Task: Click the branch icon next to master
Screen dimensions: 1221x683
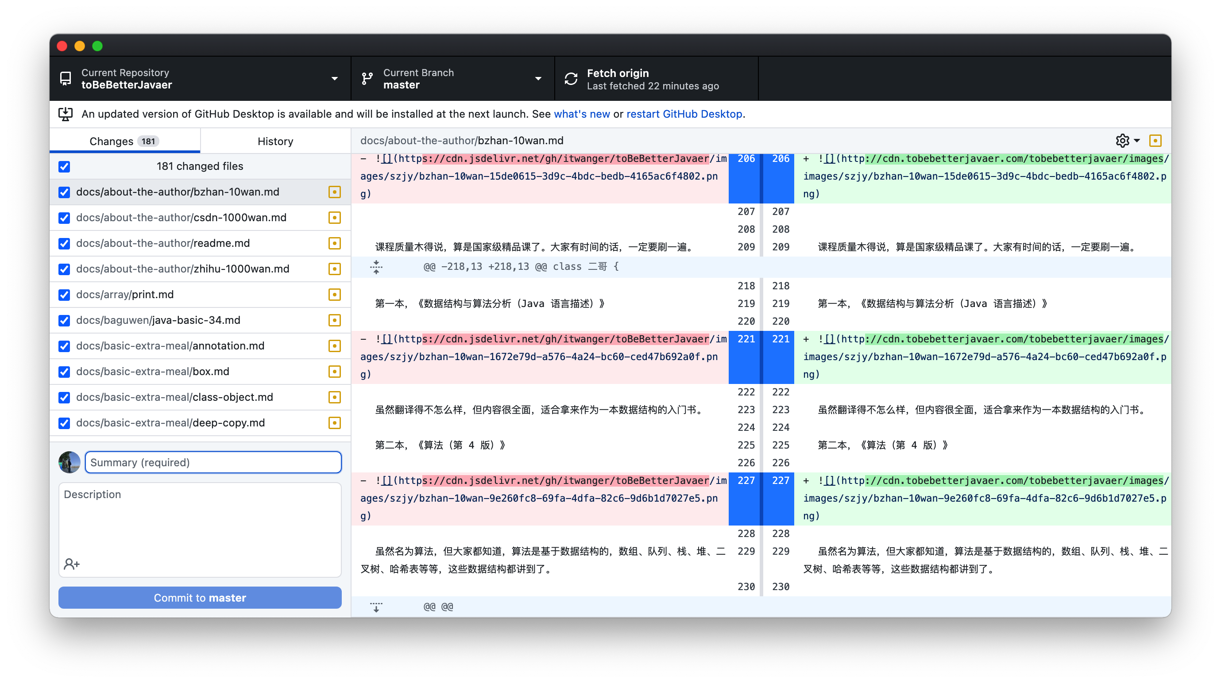Action: coord(367,79)
